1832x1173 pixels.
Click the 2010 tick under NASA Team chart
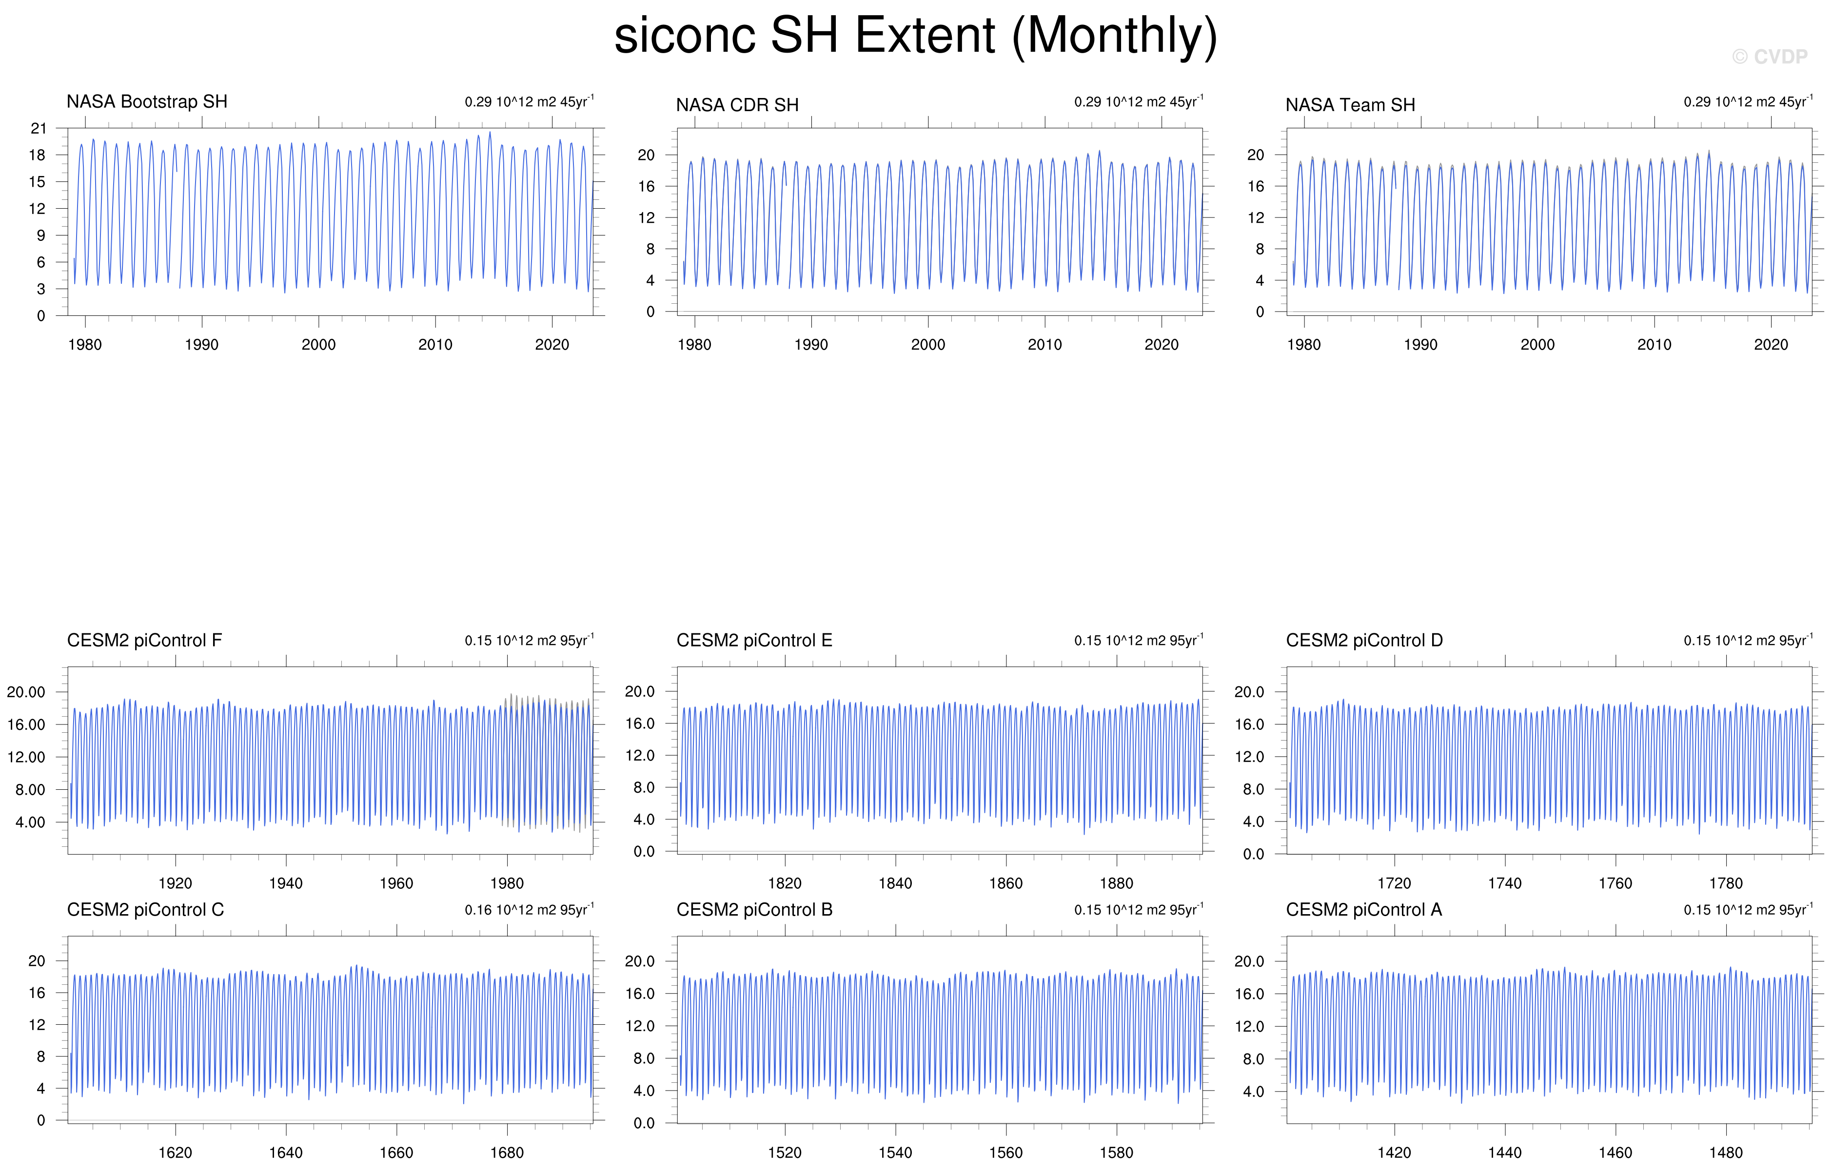(x=1654, y=344)
